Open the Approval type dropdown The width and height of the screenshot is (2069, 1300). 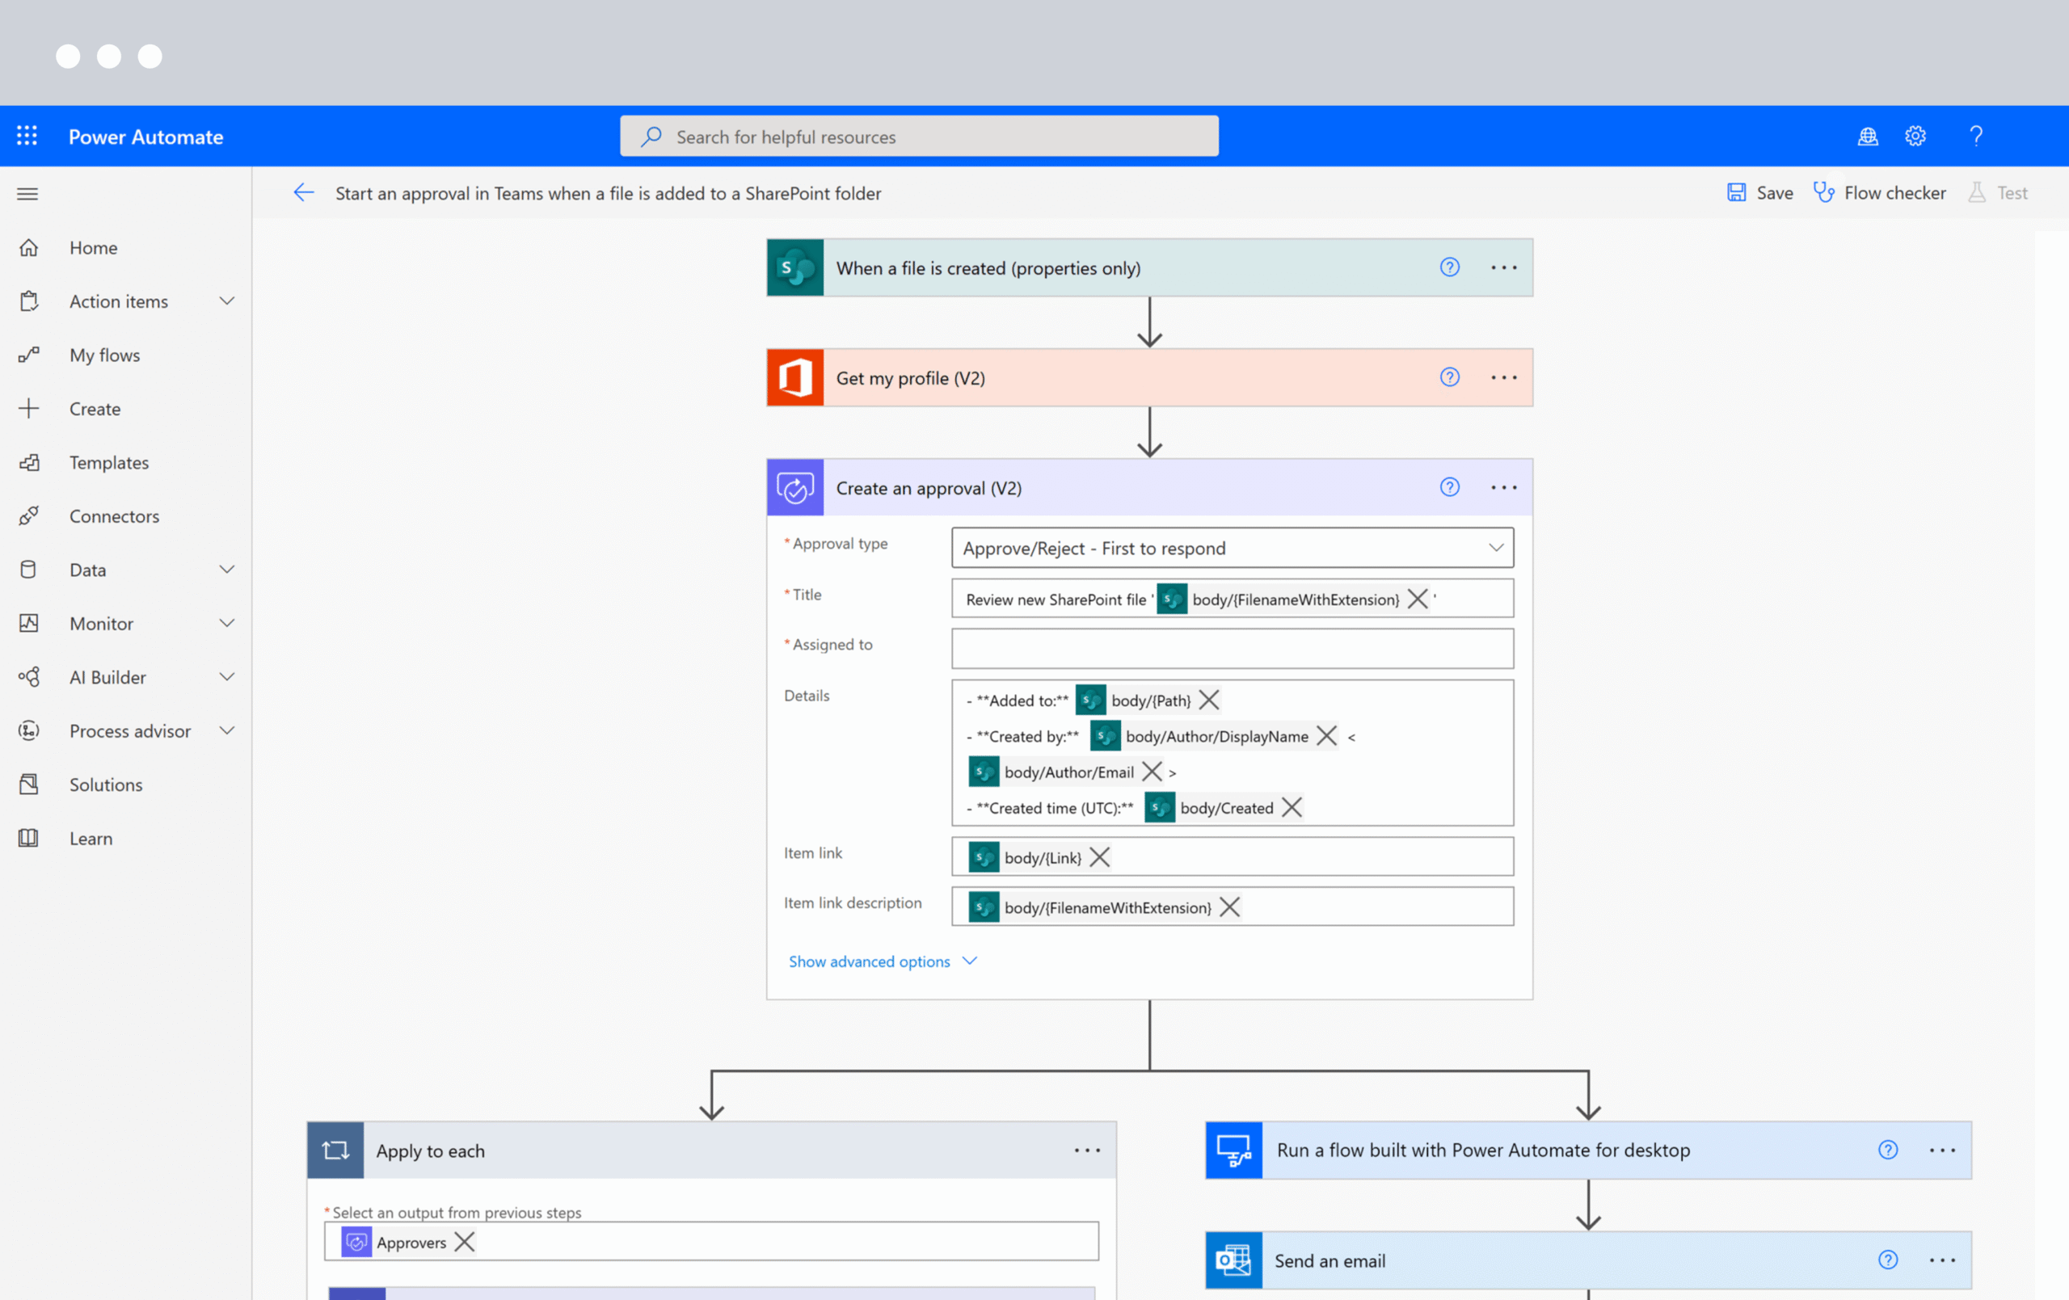(x=1498, y=547)
